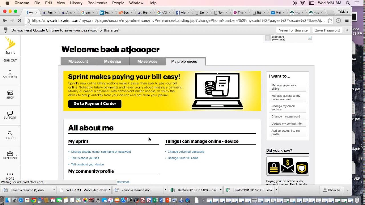
Task: Open Change voicemail passcode link
Action: pyautogui.click(x=186, y=152)
